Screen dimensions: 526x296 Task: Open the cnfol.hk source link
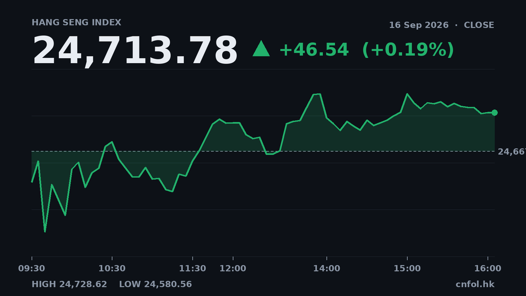(x=475, y=284)
